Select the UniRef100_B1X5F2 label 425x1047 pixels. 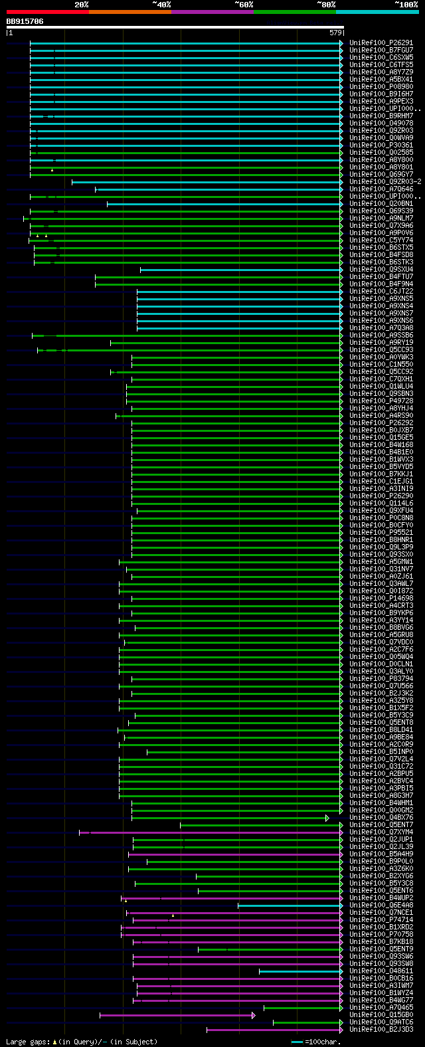[381, 708]
